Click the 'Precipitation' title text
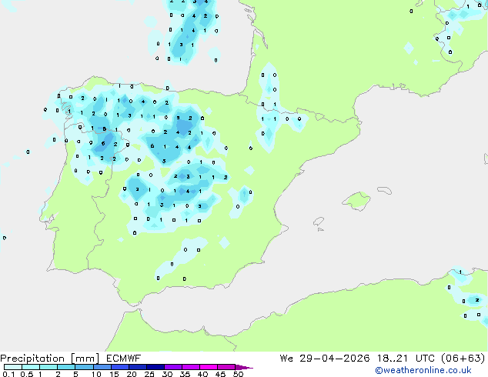The image size is (488, 377). click(x=32, y=359)
